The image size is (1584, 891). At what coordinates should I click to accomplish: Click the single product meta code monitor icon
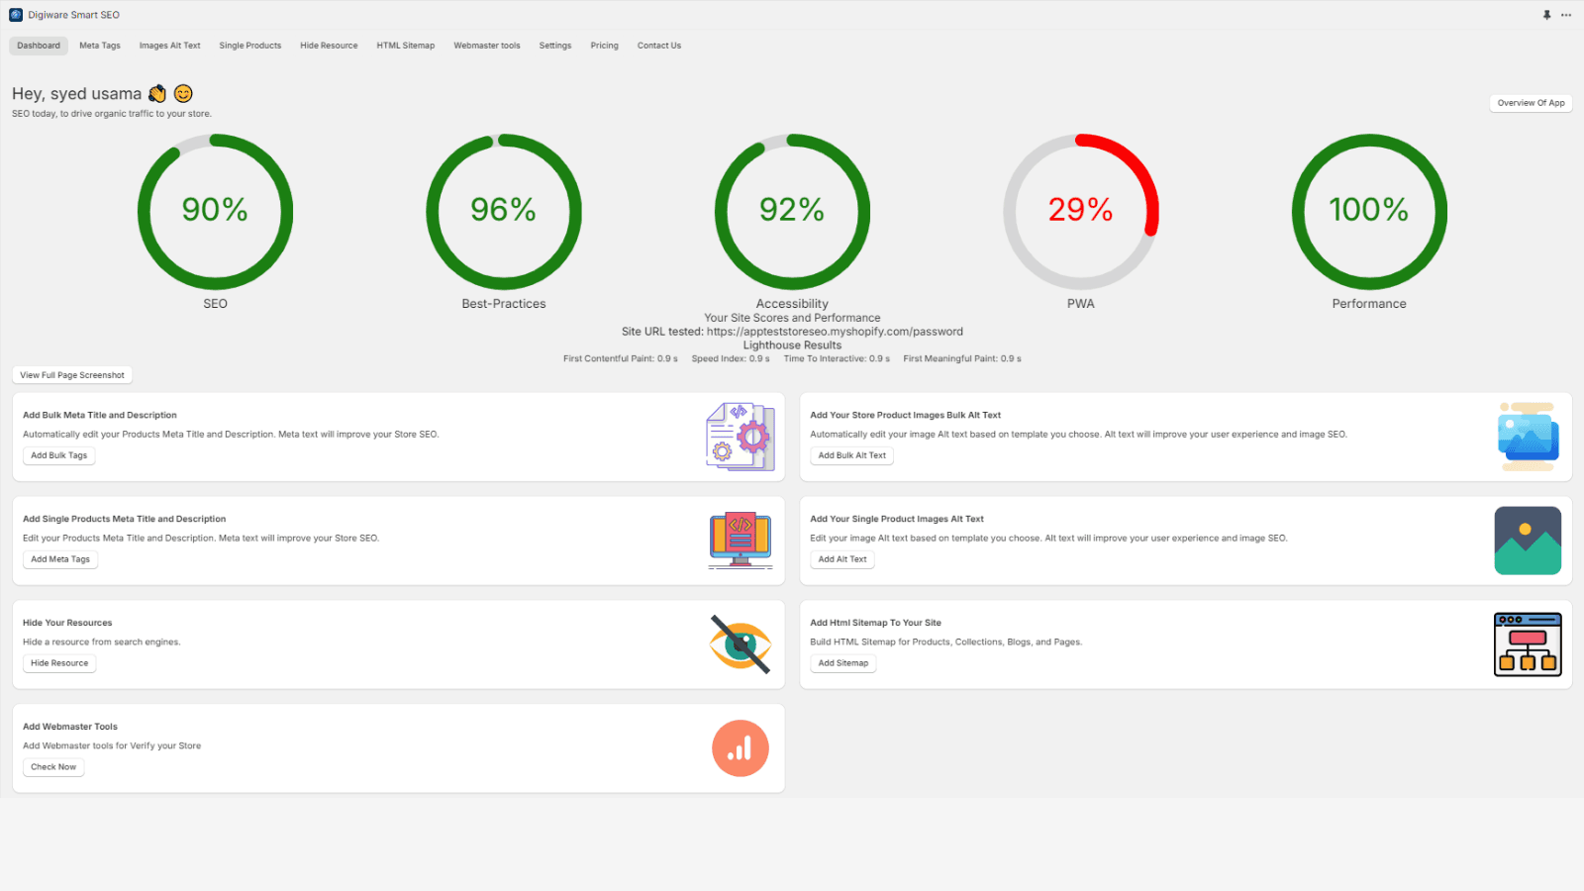740,541
